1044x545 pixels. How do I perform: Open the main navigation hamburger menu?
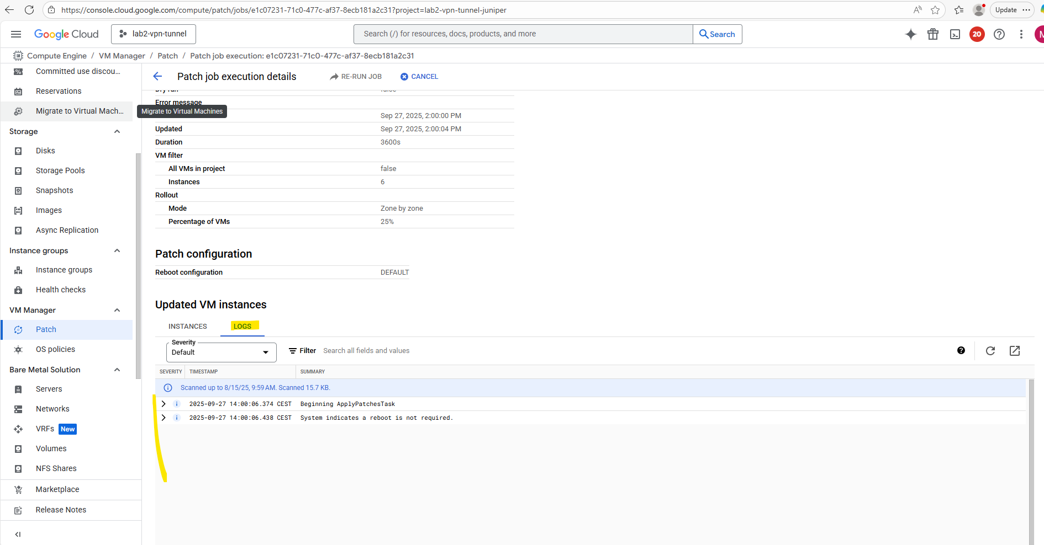[16, 34]
